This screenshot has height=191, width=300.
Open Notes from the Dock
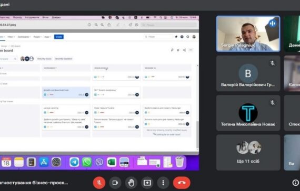click(x=19, y=162)
